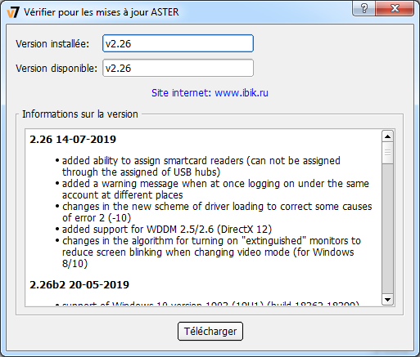Click the scrollbar down arrow
Image resolution: width=420 pixels, height=357 pixels.
point(387,300)
